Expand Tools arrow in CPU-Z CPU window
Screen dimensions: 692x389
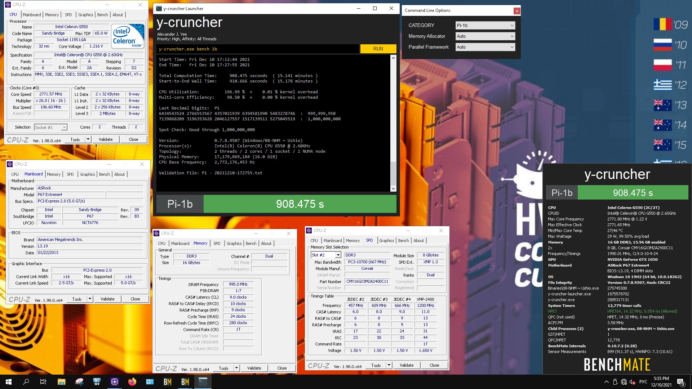pyautogui.click(x=88, y=139)
